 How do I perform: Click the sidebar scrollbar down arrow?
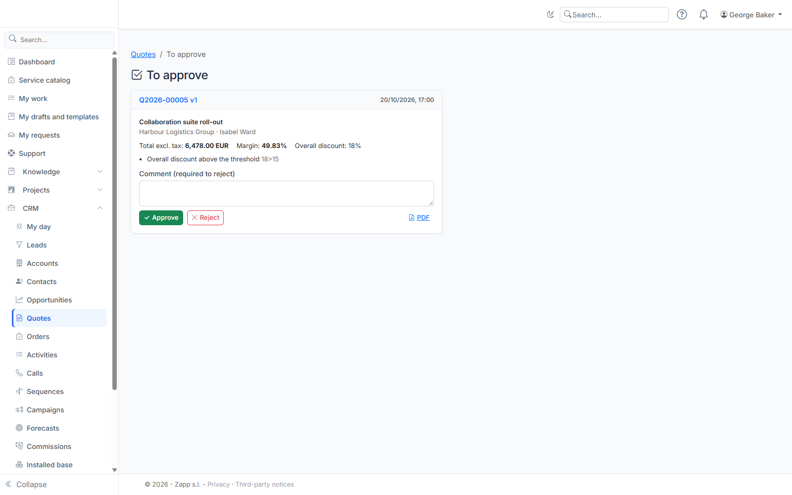(x=114, y=470)
